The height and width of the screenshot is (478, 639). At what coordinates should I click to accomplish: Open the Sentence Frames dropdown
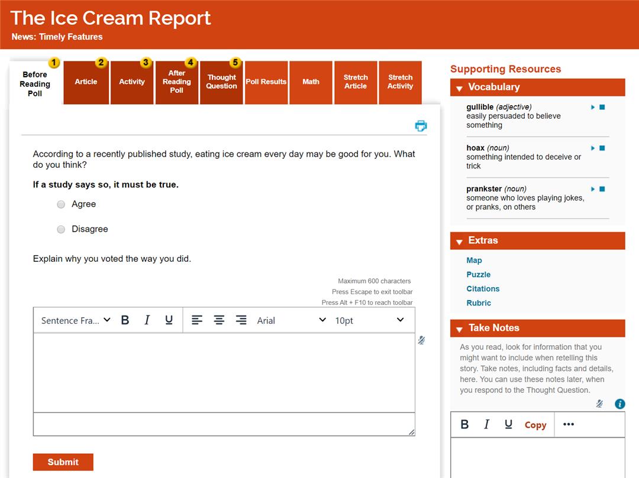[x=76, y=320]
